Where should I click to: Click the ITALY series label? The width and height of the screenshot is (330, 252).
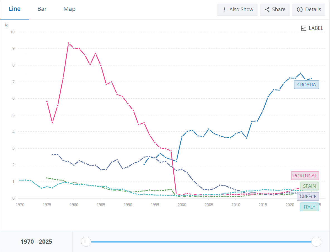[x=309, y=207]
